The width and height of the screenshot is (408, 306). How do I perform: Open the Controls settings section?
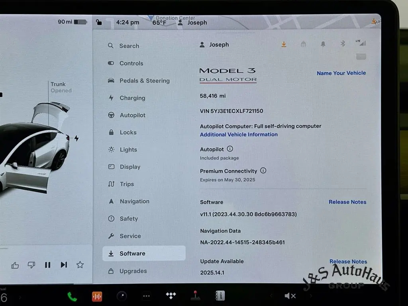144,63
